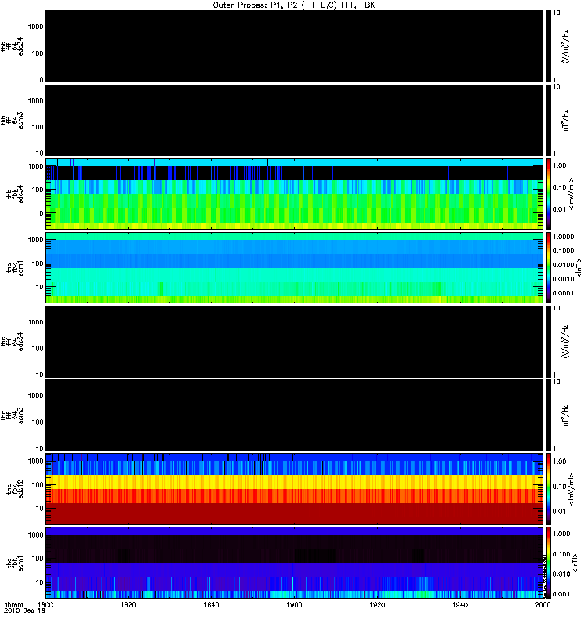Screen dimensions: 588x627
Task: Click the black color bar beside thc fff scm3 panel
Action: 548,415
